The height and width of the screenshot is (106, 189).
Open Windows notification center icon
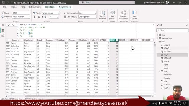(x=184, y=103)
